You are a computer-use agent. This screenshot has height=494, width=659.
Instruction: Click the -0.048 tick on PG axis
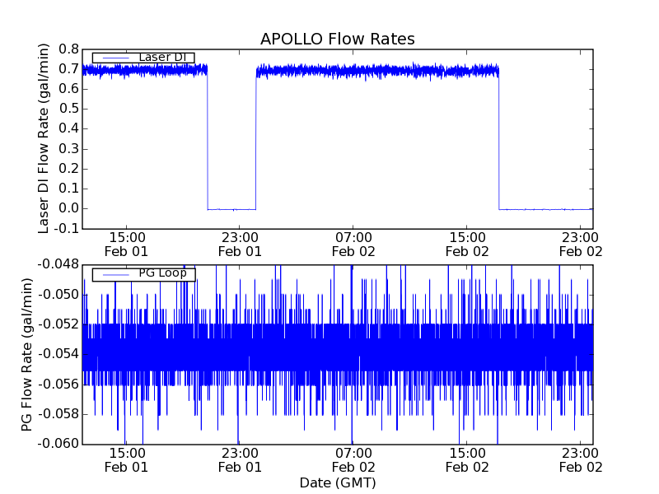[x=58, y=264]
